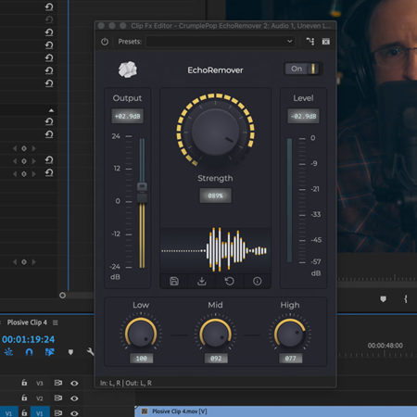Toggle insert sequences as nests icon
Image resolution: width=417 pixels, height=417 pixels.
(8, 352)
